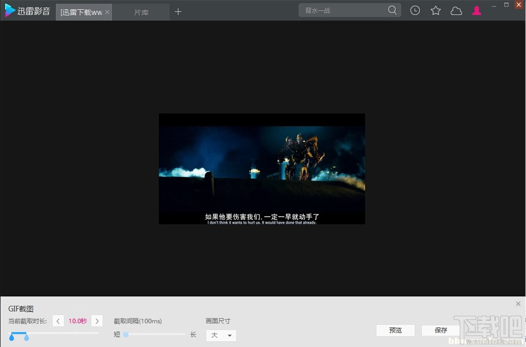Click the search magnifier icon
The height and width of the screenshot is (347, 526).
392,10
